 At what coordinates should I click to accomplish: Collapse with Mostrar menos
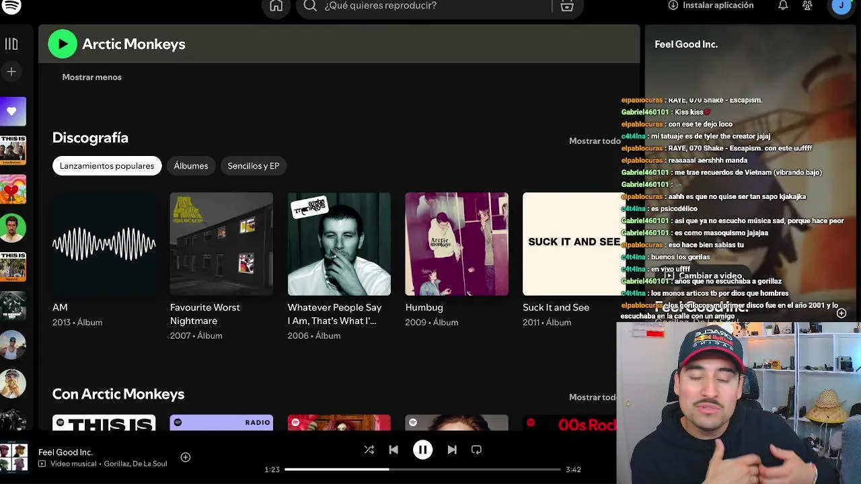(92, 77)
